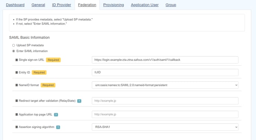
Task: Select the Upload SP metadata radio button
Action: (13, 45)
